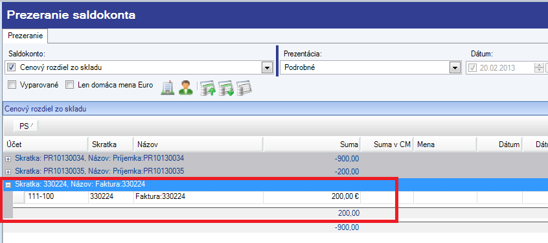Click the date field showing 20.02.2013
Screen dimensions: 548x243
point(506,68)
